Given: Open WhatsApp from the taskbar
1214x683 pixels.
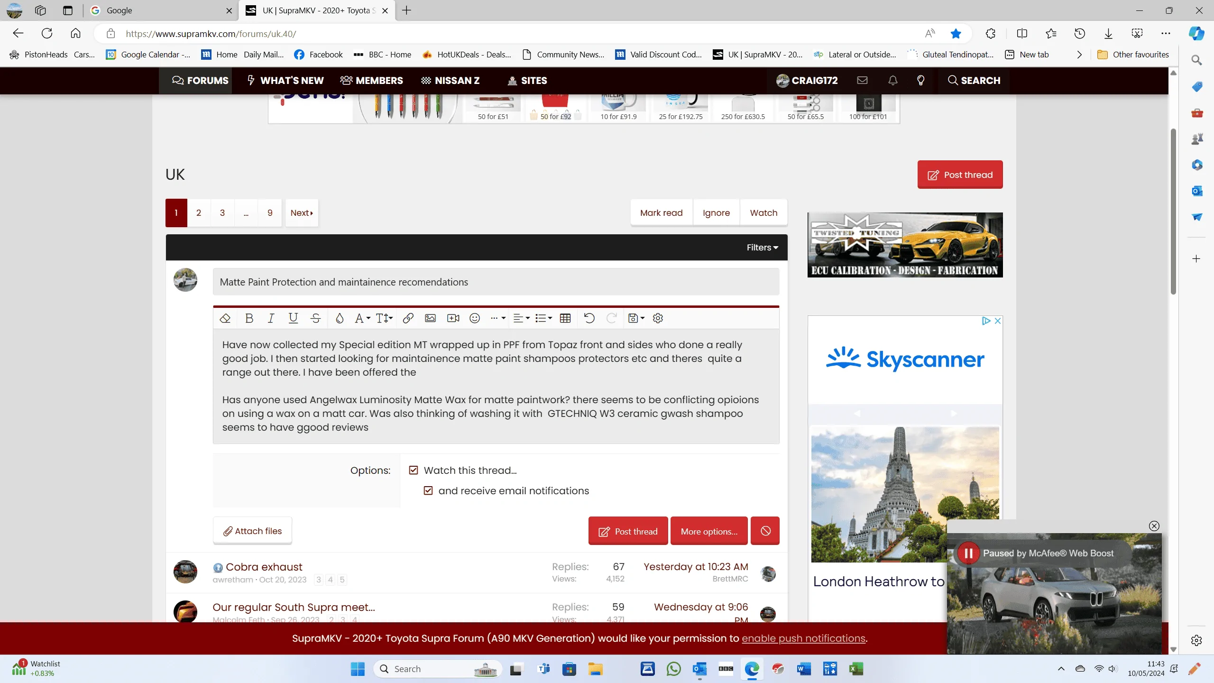Looking at the screenshot, I should (673, 669).
